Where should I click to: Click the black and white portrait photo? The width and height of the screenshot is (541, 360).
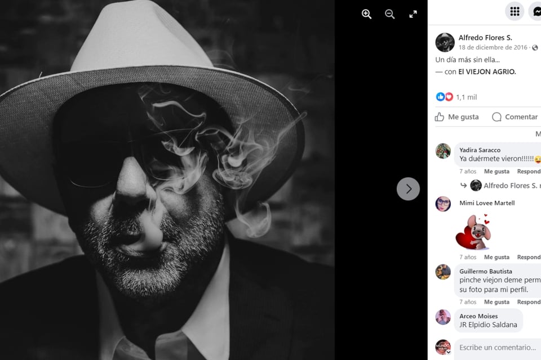[167, 180]
